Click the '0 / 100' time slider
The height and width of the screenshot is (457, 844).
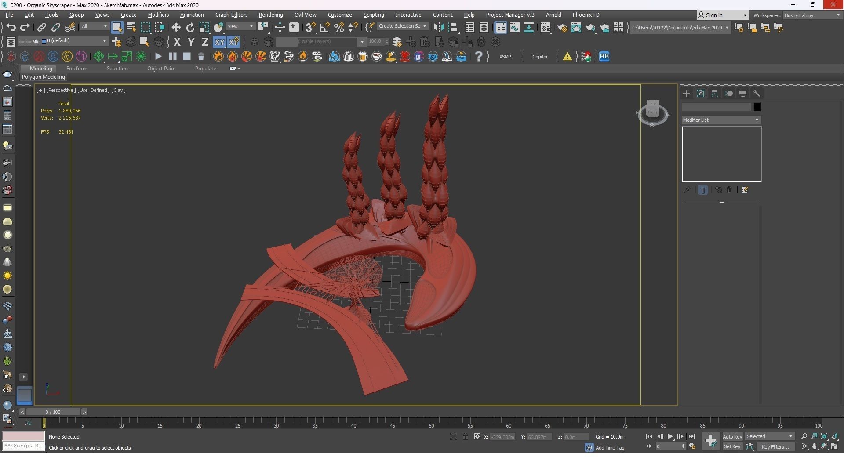click(53, 412)
